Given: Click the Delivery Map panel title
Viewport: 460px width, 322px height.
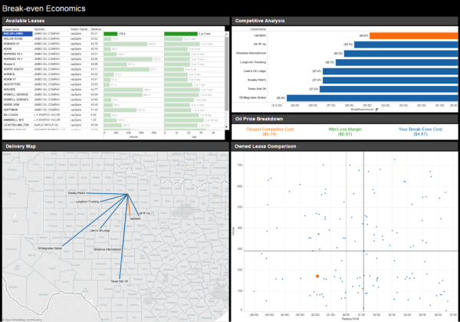Looking at the screenshot, I should pos(21,146).
